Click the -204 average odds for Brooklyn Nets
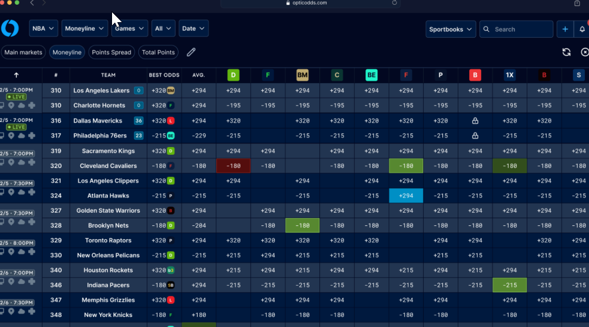Screen dimensions: 589x327 (199, 225)
